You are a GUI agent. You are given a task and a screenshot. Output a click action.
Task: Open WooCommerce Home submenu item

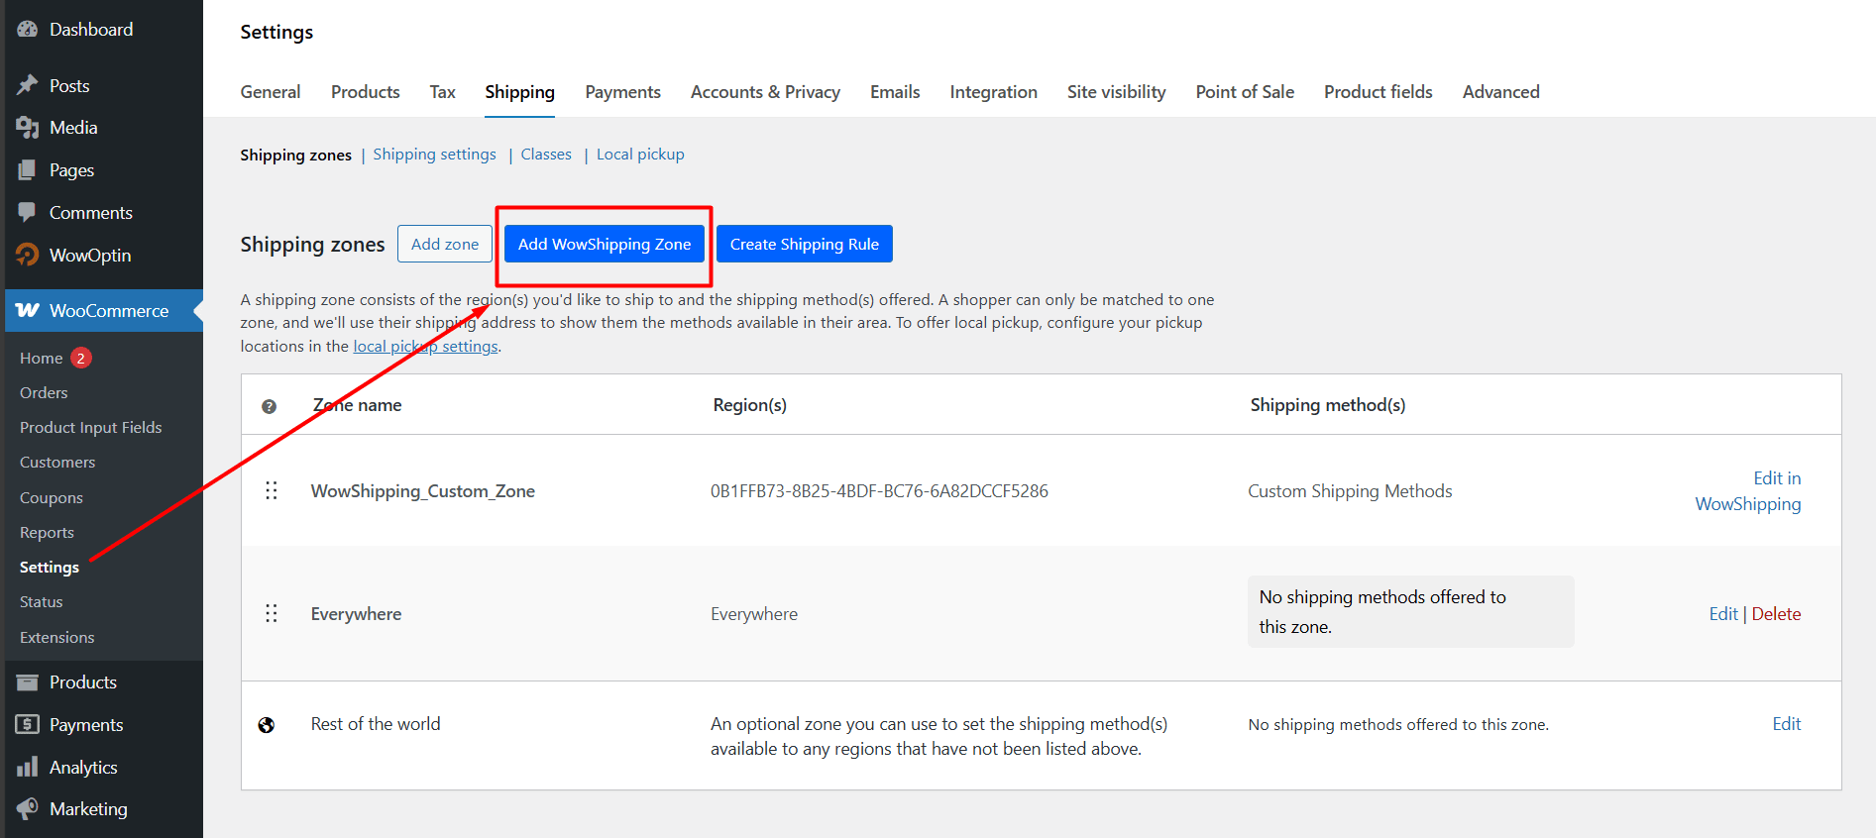[42, 359]
